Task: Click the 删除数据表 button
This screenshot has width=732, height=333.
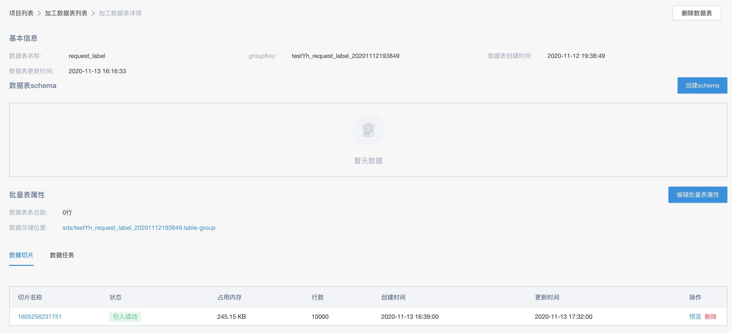Action: click(696, 13)
